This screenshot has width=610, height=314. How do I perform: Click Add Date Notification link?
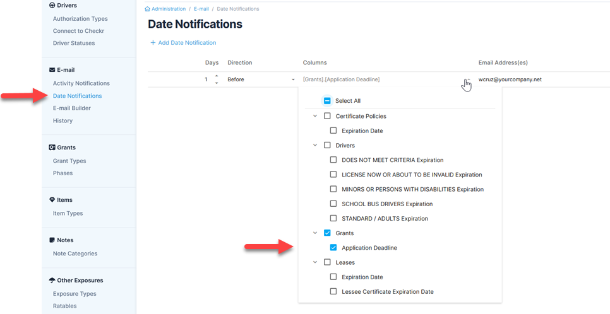(x=187, y=43)
